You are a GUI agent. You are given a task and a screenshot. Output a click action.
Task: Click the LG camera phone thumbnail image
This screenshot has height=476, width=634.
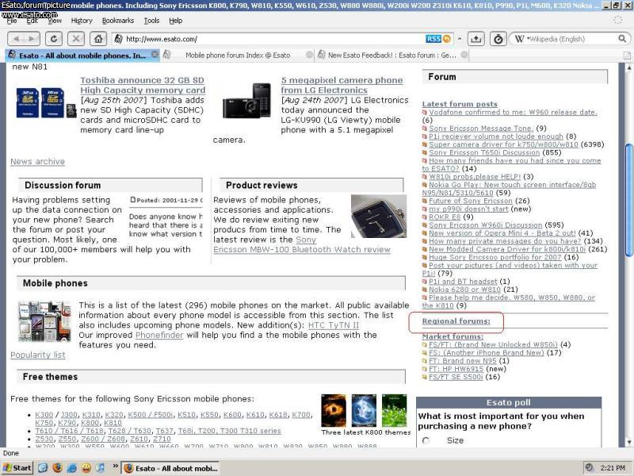(246, 101)
